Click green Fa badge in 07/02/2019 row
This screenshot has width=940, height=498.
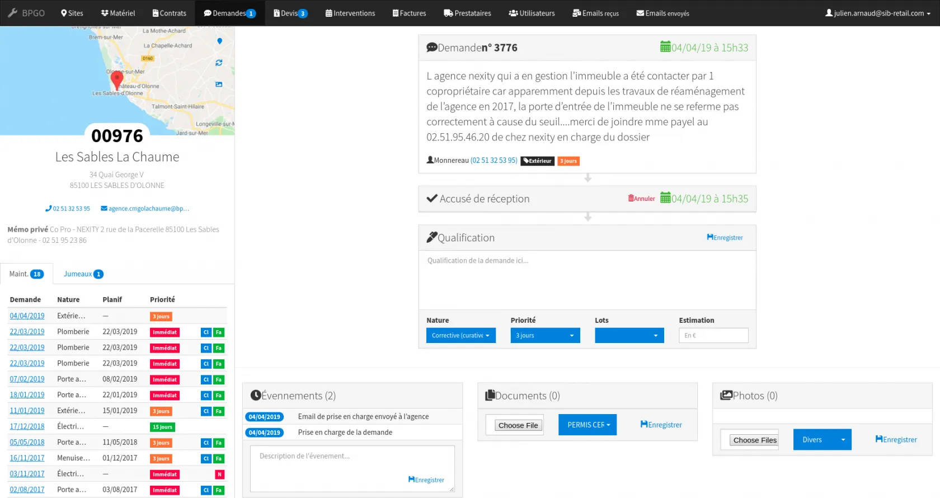coord(219,380)
